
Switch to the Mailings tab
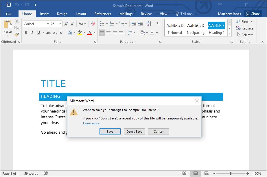coord(126,14)
